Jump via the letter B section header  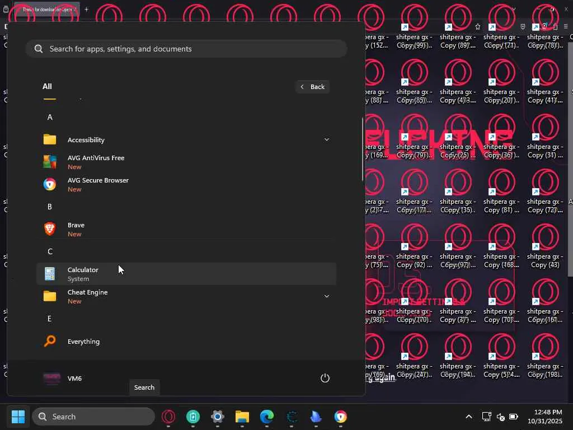tap(50, 207)
